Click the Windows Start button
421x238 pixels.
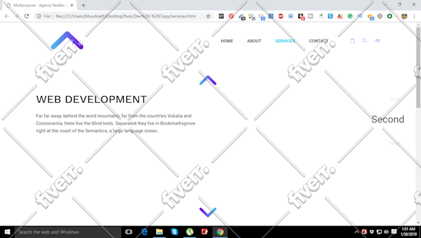click(7, 232)
